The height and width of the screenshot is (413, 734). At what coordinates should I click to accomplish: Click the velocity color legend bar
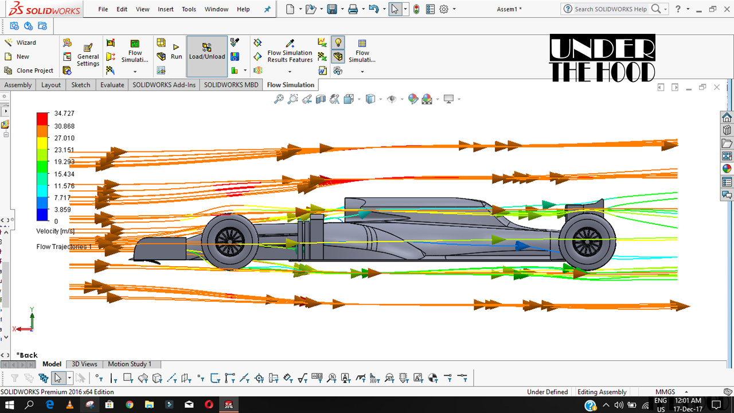click(x=42, y=167)
